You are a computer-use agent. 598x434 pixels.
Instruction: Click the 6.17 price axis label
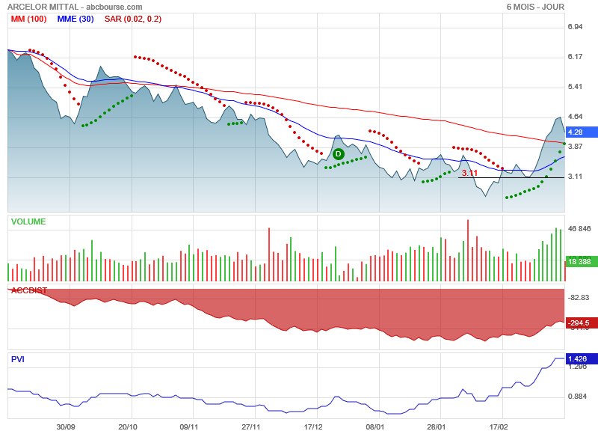point(575,56)
